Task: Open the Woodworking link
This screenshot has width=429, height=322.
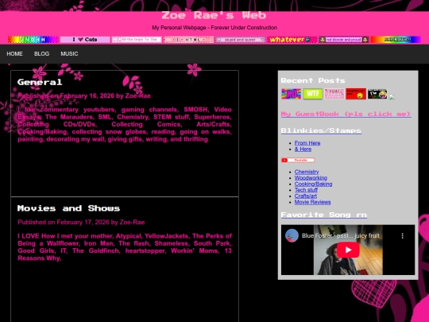Action: [311, 178]
